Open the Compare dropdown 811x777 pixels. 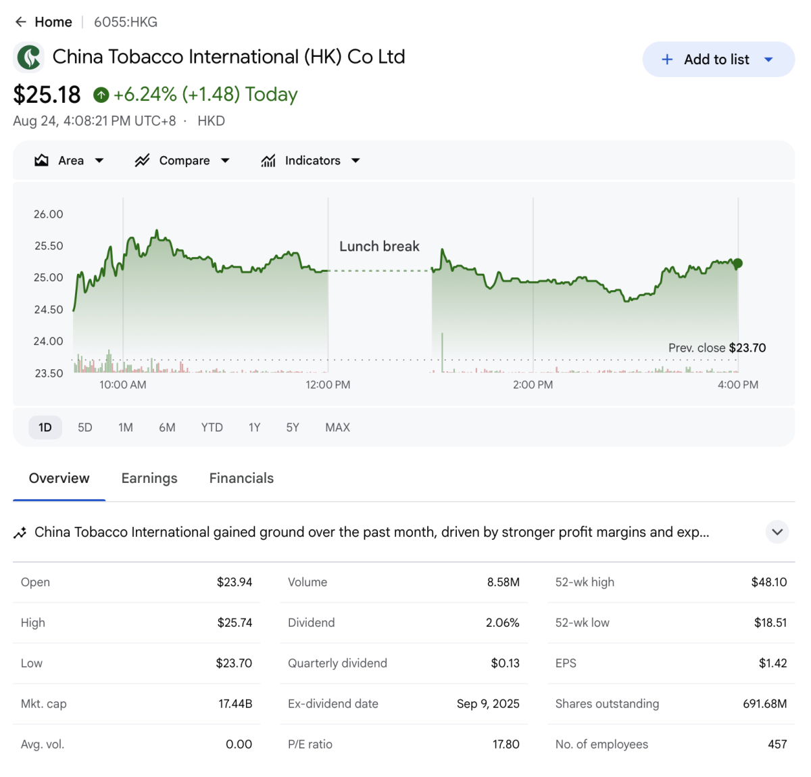point(225,160)
